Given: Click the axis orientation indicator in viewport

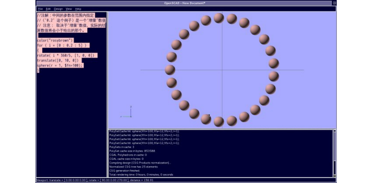Looking at the screenshot, I should click(126, 112).
